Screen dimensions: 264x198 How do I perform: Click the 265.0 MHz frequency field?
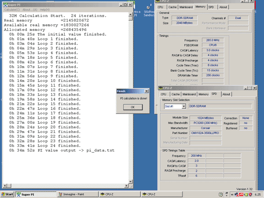(x=213, y=40)
